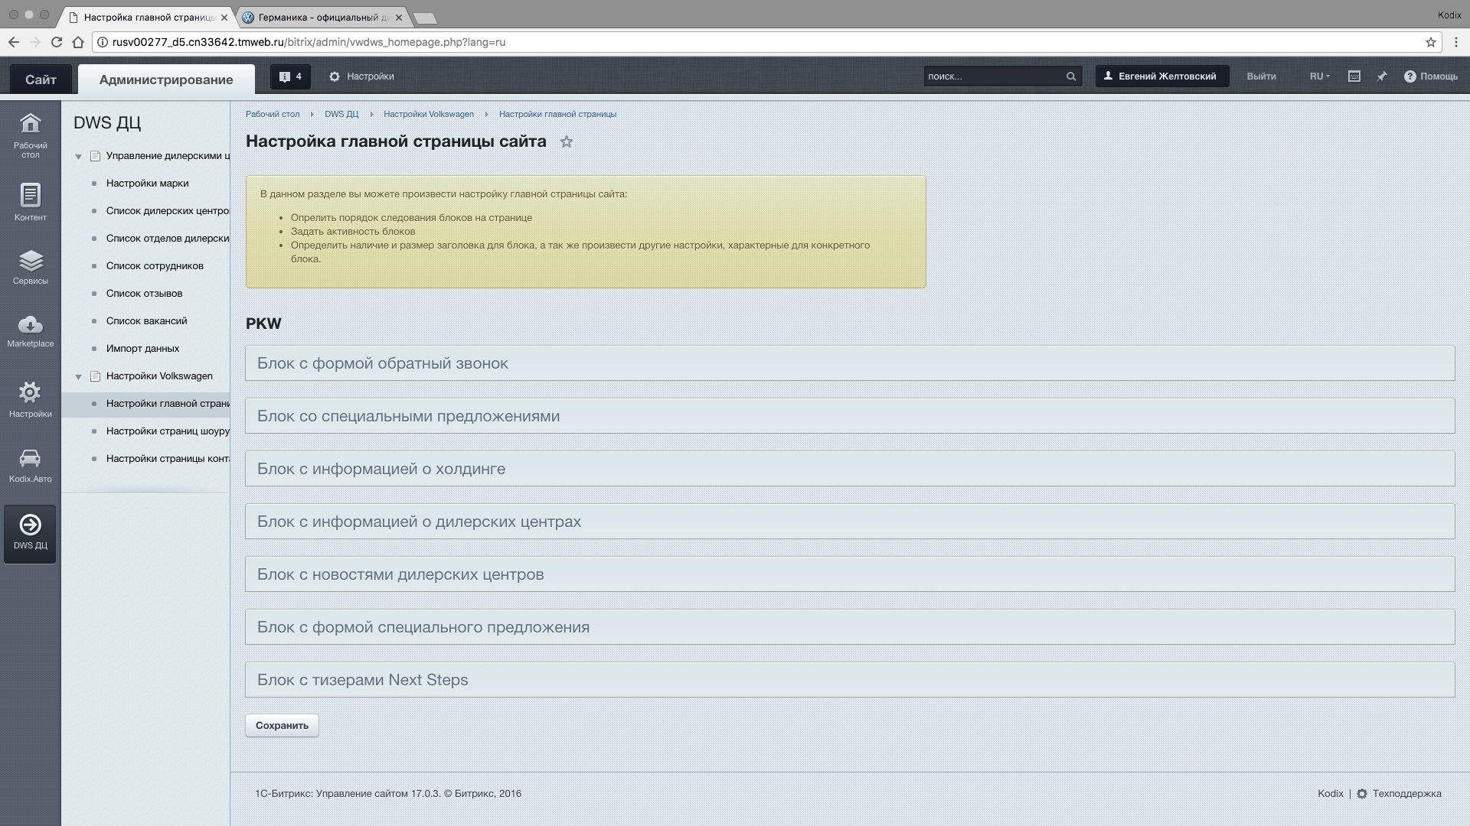
Task: Expand Блок с информацией о дилерских центрах
Action: point(850,522)
